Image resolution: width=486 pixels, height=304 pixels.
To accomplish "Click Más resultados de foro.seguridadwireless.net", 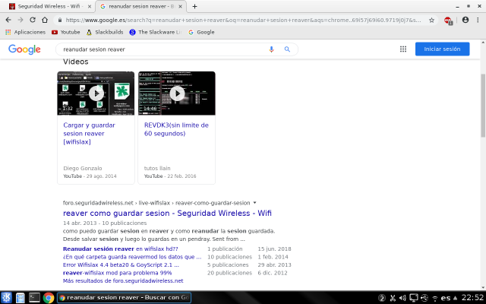I will (x=123, y=280).
